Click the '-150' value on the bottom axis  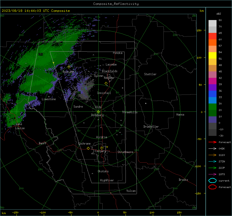[x=15, y=213]
